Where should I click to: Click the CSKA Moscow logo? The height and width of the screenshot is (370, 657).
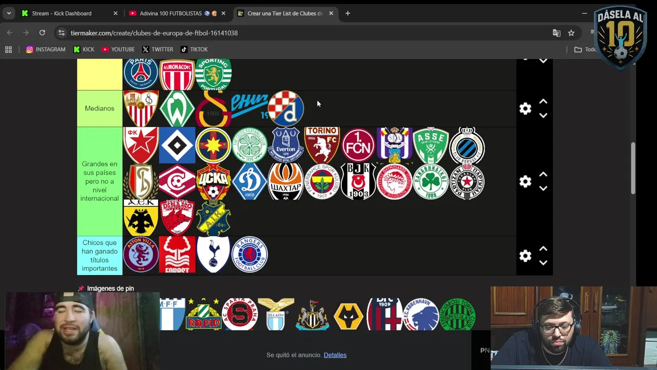point(214,181)
